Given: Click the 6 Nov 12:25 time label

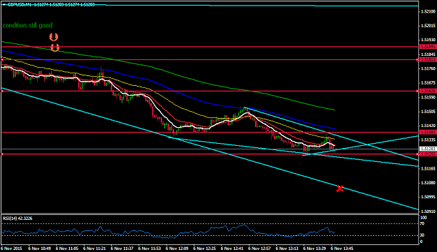Looking at the screenshot, I should [205, 248].
